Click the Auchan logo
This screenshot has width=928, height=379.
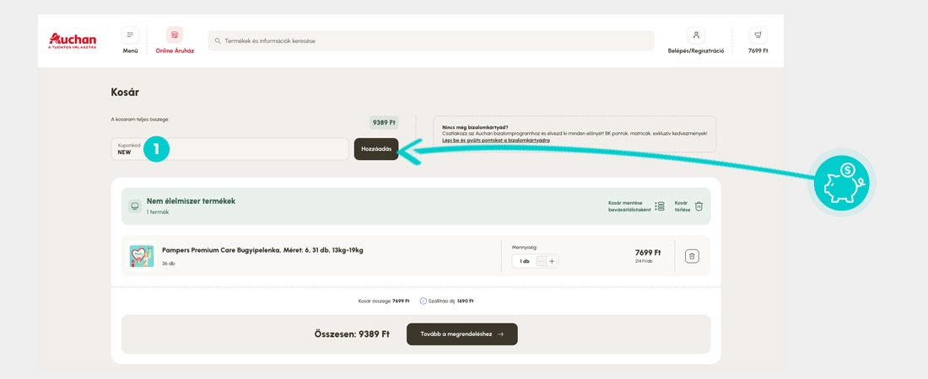click(x=73, y=40)
